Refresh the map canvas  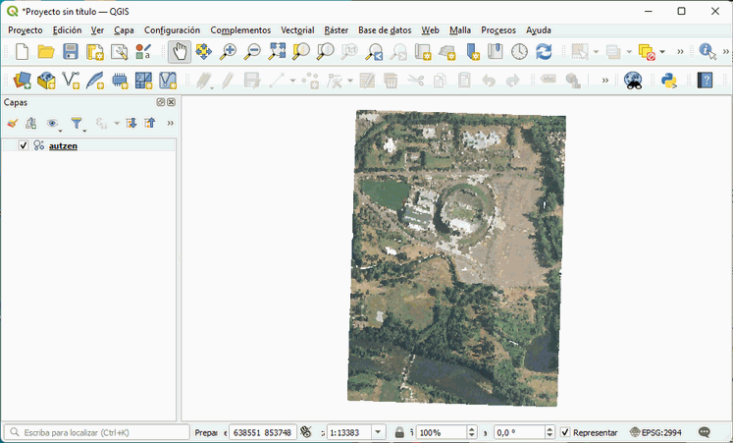tap(544, 51)
